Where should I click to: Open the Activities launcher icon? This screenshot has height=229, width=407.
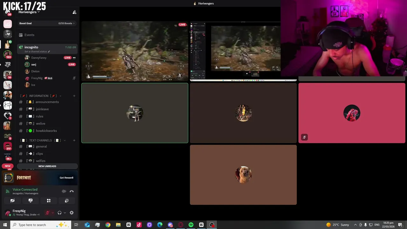point(49,201)
